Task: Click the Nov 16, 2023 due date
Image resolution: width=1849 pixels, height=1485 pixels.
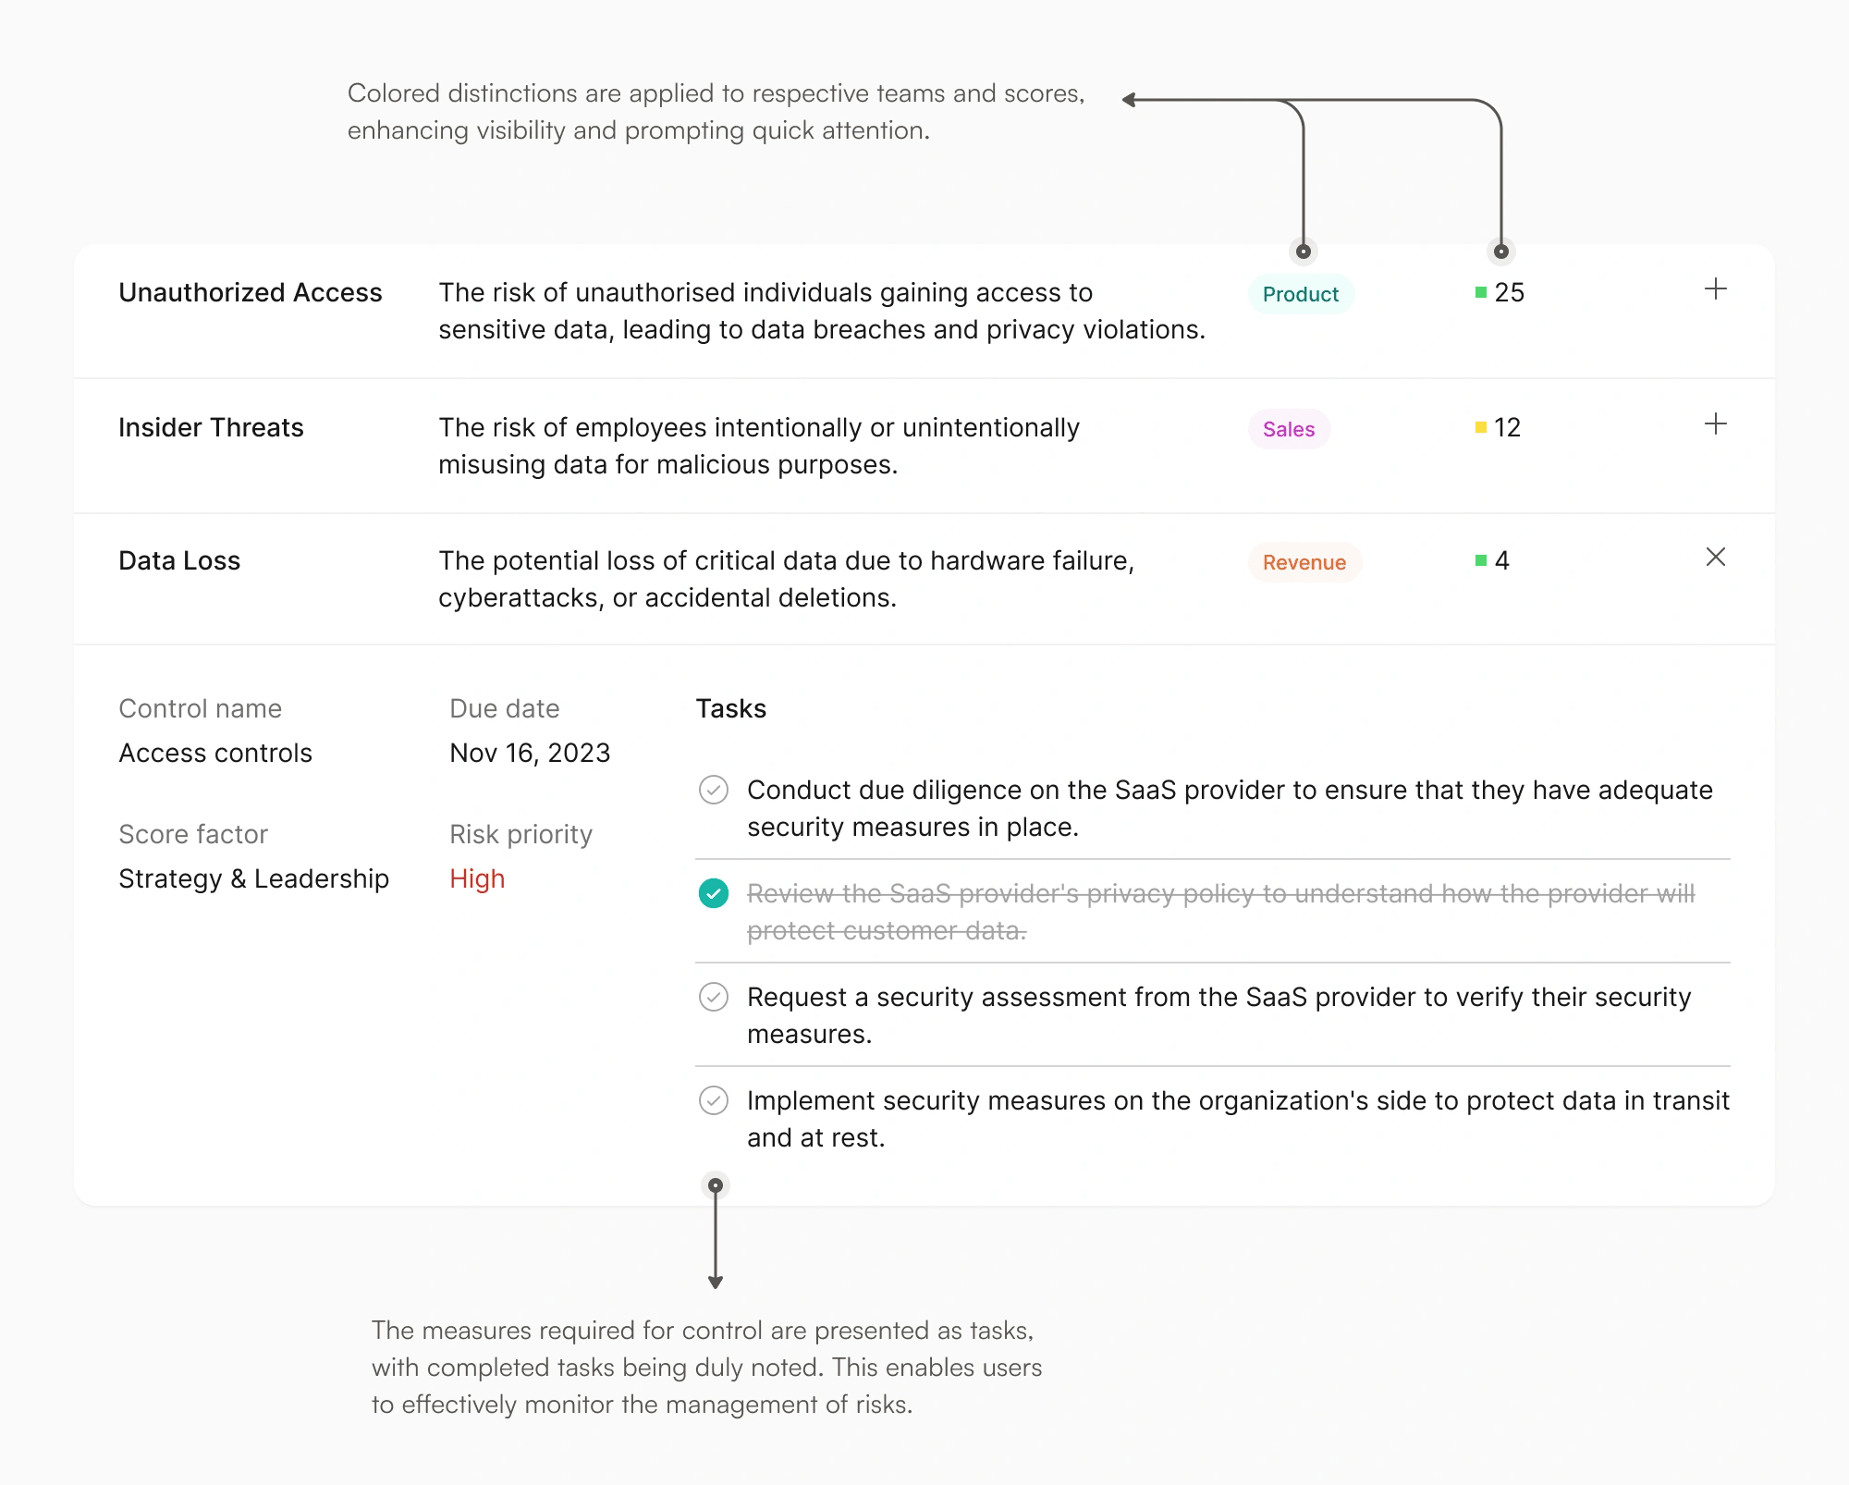Action: pos(530,753)
